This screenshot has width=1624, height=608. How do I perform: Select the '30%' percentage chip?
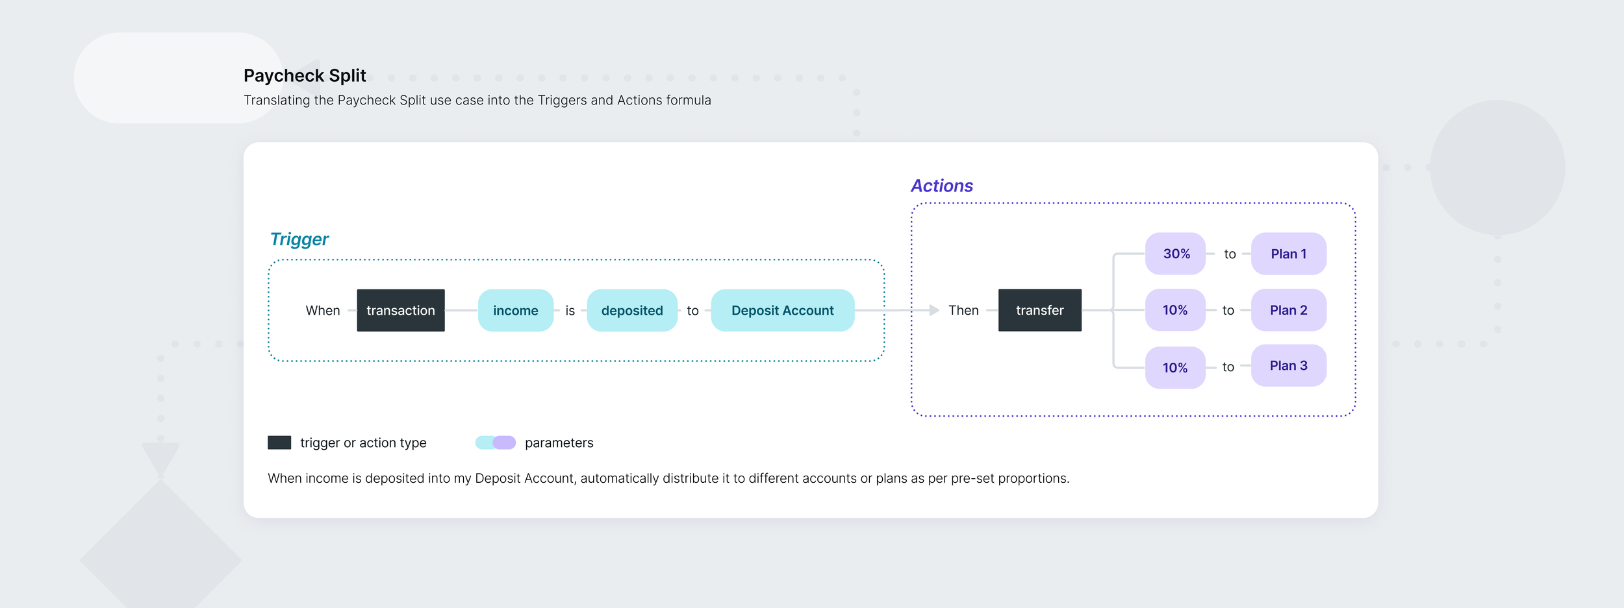coord(1175,254)
